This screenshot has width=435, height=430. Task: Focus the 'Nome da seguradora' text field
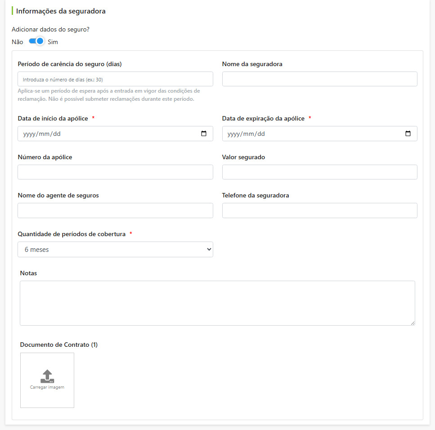coord(319,79)
